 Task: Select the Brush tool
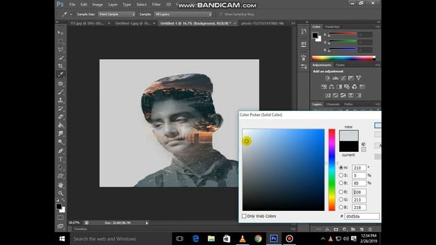[x=61, y=92]
